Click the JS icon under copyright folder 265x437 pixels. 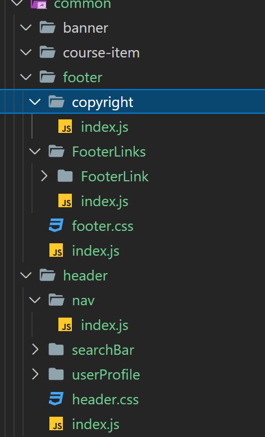65,126
